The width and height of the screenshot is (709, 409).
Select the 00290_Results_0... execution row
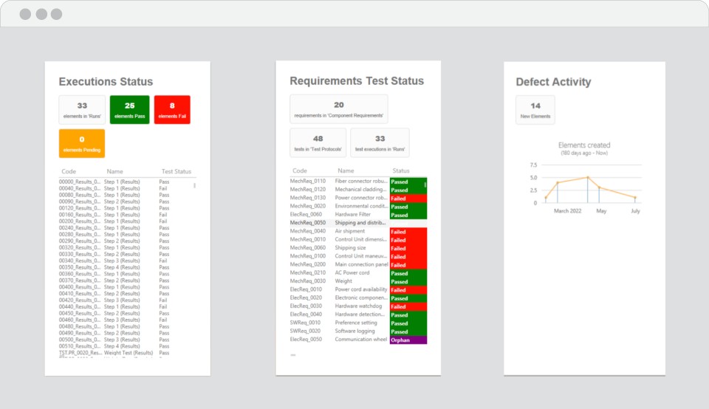tap(126, 241)
